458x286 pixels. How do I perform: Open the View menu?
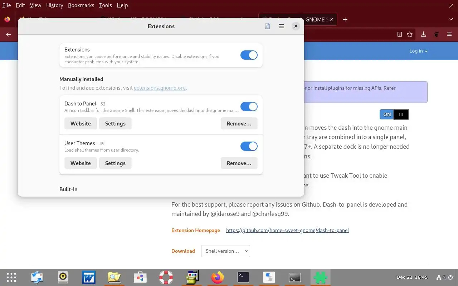[x=35, y=5]
